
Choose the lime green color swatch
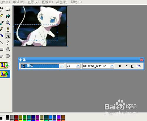click(x=25, y=120)
